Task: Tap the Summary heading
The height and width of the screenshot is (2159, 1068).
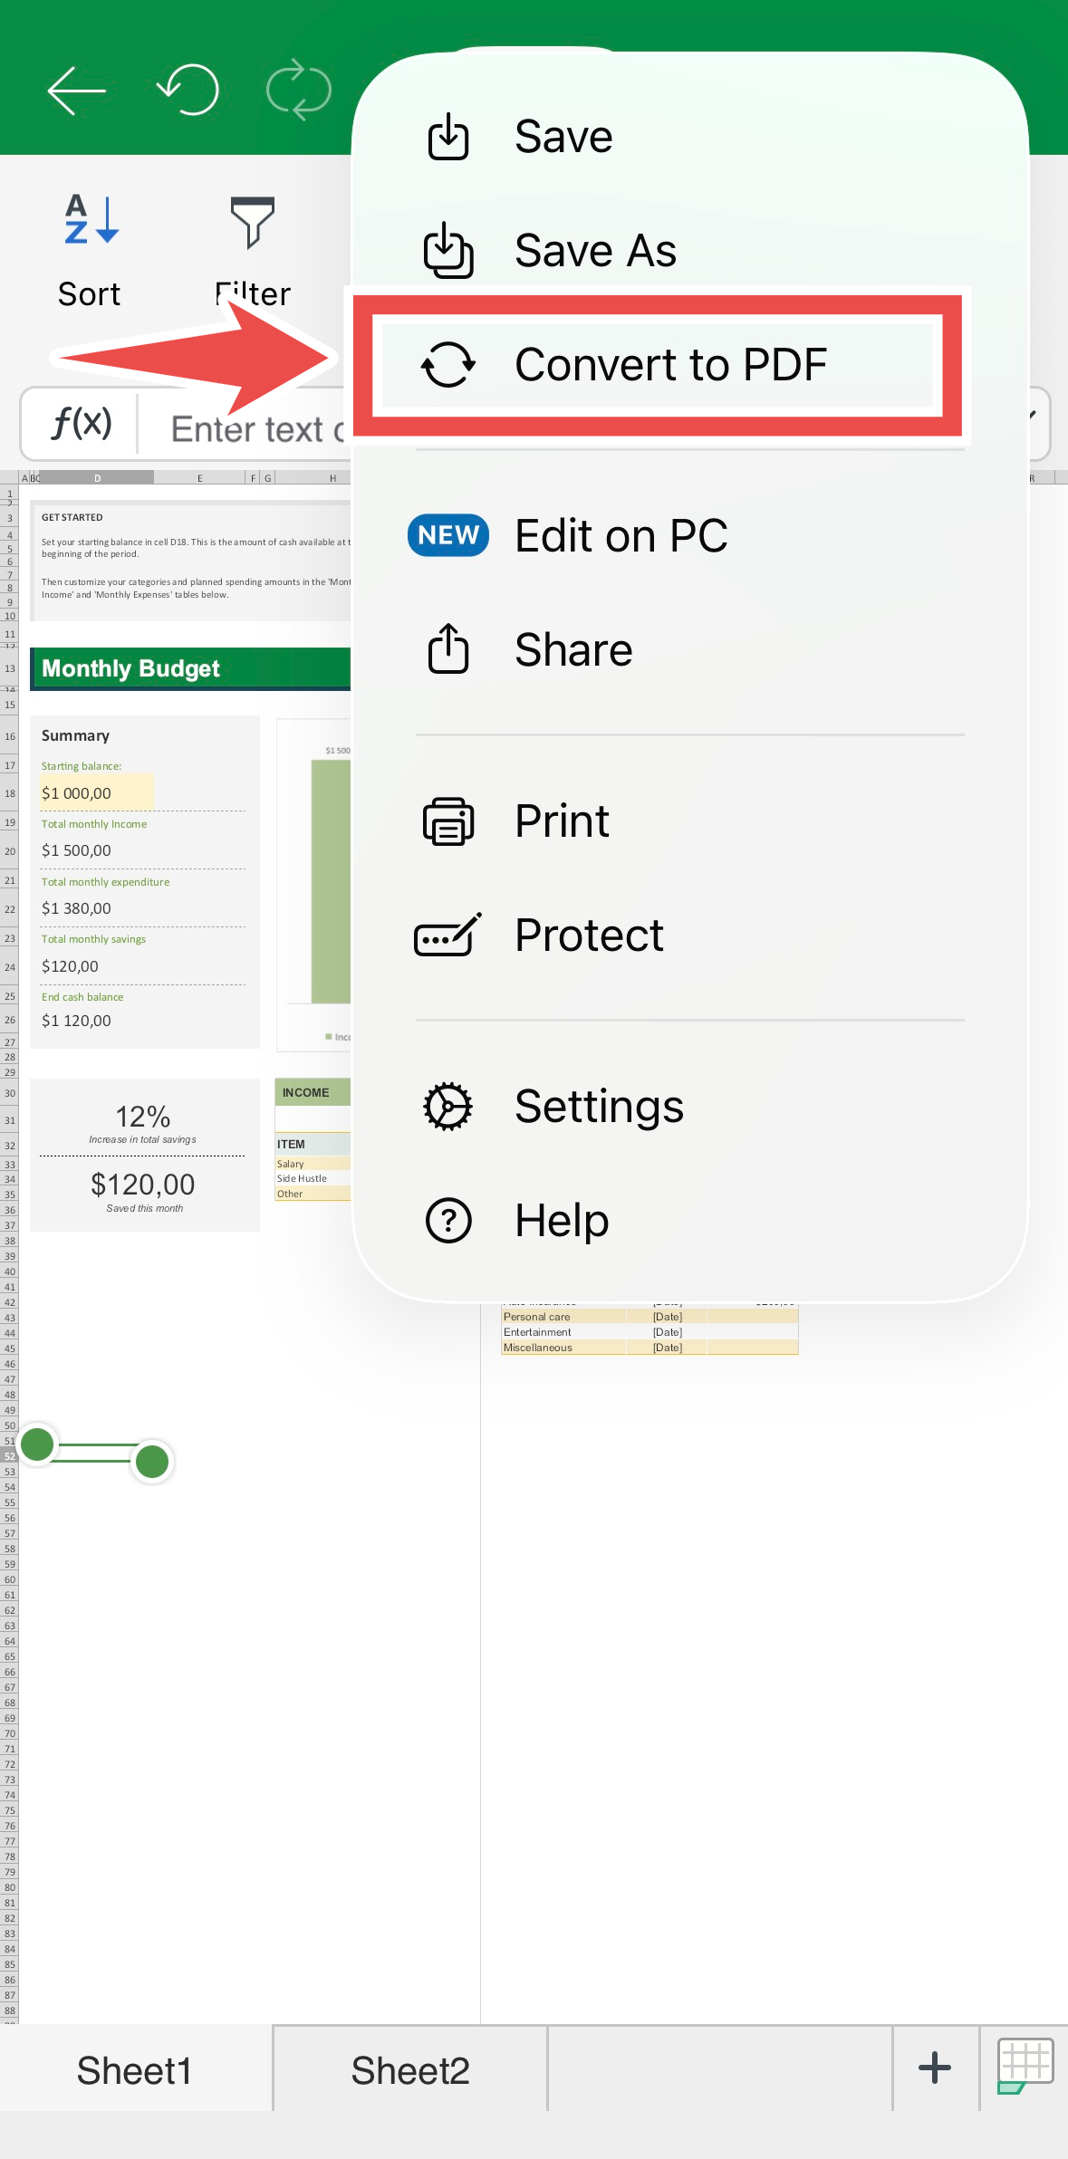Action: (75, 735)
